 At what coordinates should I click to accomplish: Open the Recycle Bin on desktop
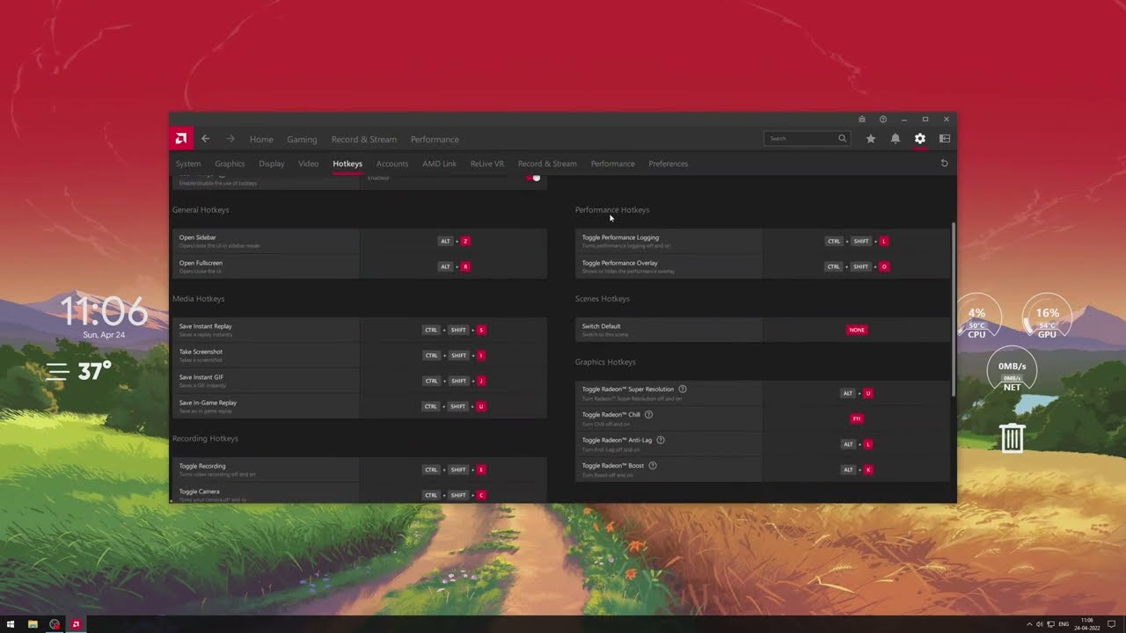pyautogui.click(x=1012, y=437)
